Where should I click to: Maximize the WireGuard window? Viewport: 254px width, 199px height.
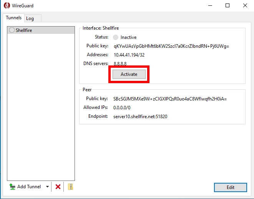pyautogui.click(x=227, y=5)
